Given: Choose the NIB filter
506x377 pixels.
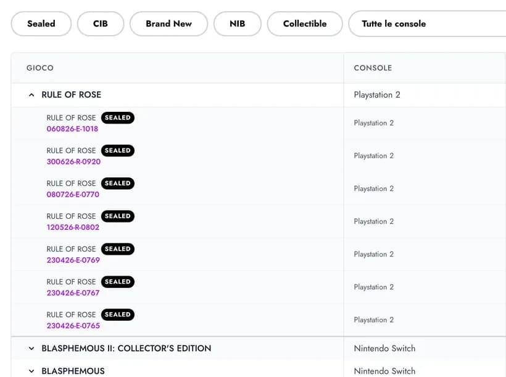Looking at the screenshot, I should (x=237, y=23).
